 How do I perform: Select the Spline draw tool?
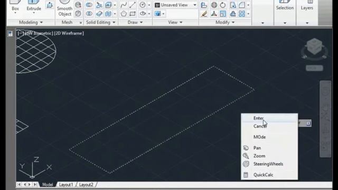pos(124,5)
